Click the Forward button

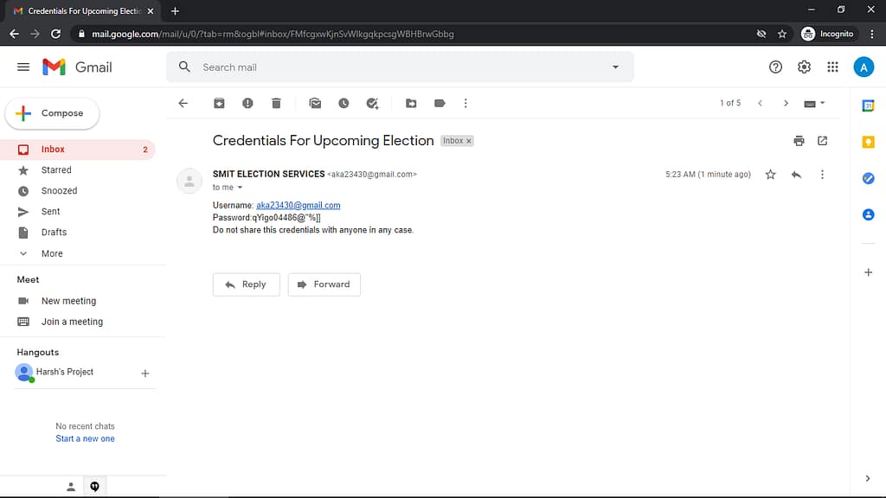(x=324, y=284)
